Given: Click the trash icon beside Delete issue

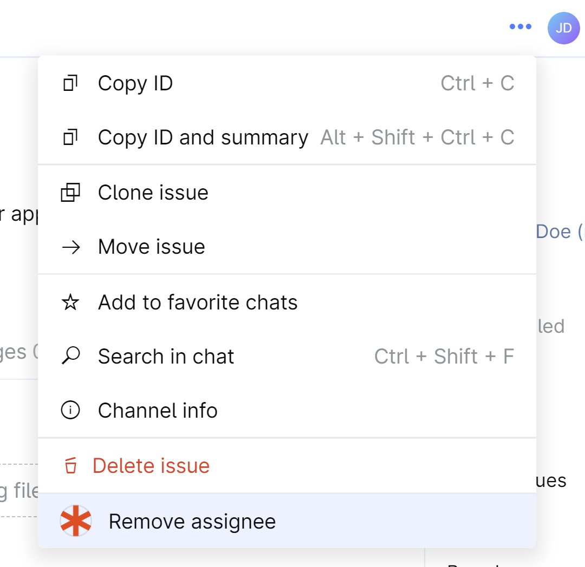Looking at the screenshot, I should click(70, 465).
